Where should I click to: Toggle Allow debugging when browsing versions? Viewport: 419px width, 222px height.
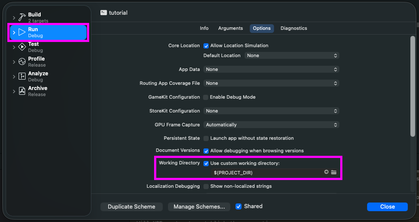click(x=206, y=151)
